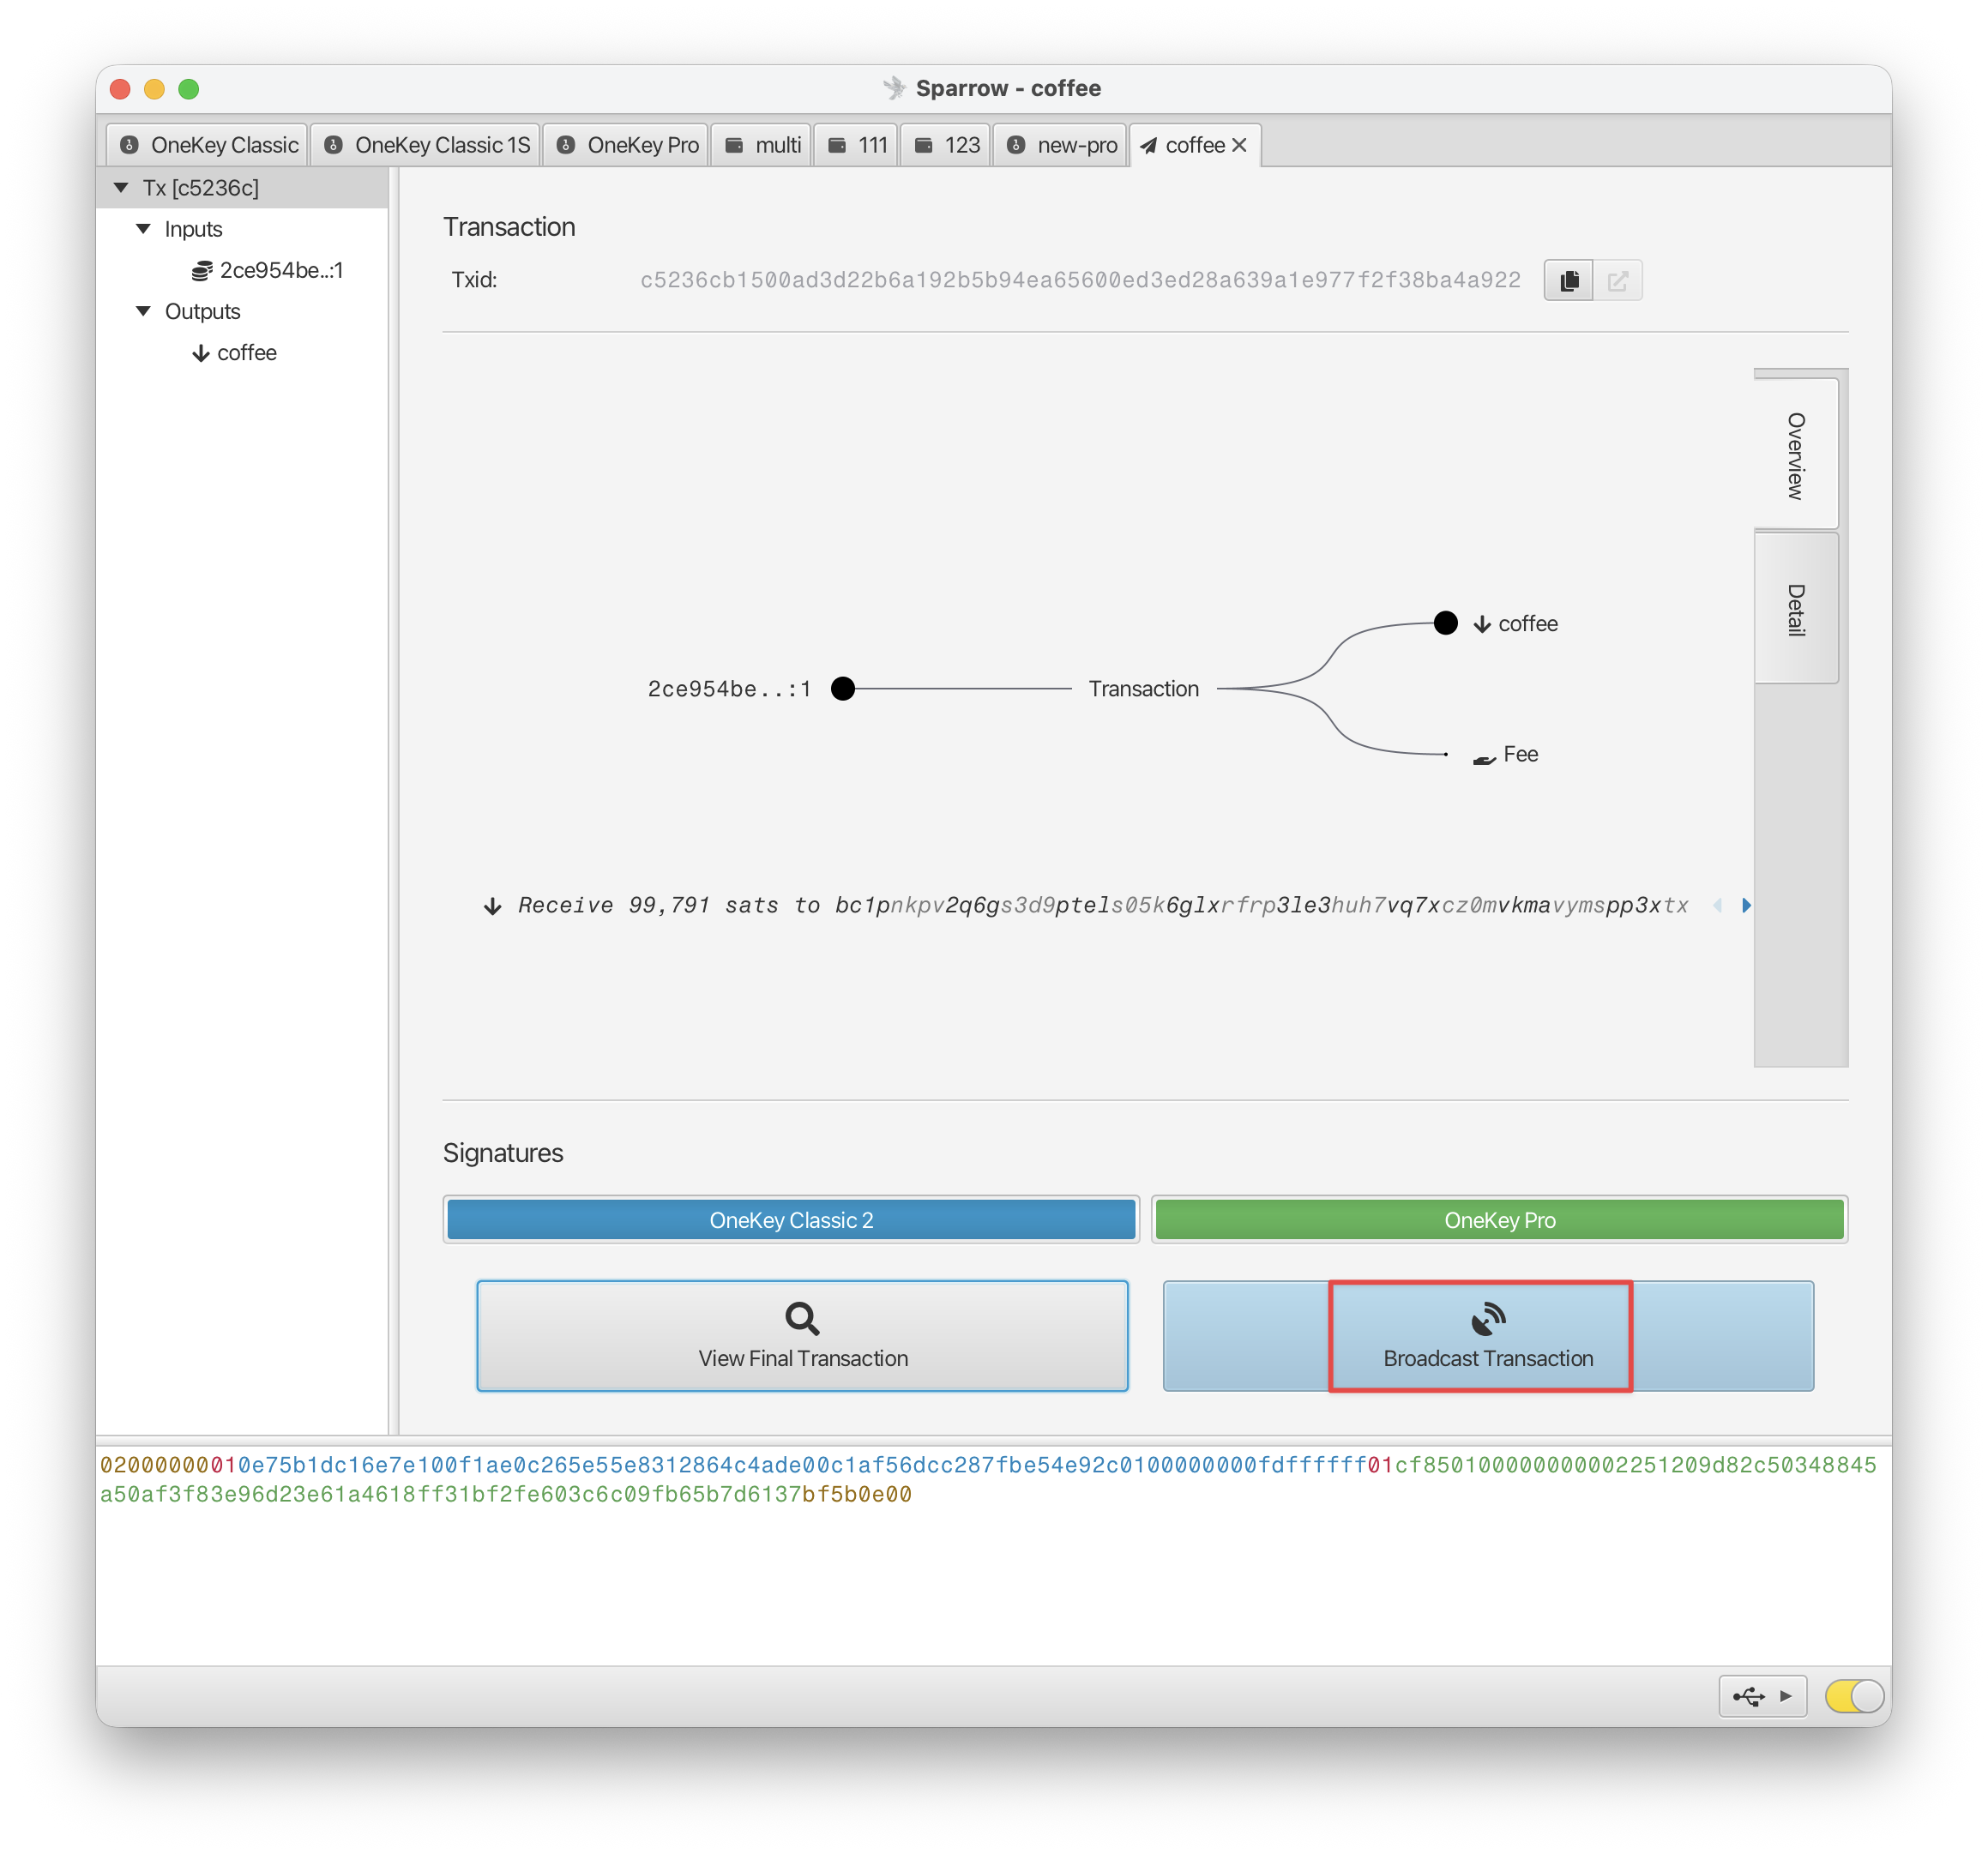Image resolution: width=1988 pixels, height=1854 pixels.
Task: Collapse the Tx [c5236c] tree node
Action: click(121, 188)
